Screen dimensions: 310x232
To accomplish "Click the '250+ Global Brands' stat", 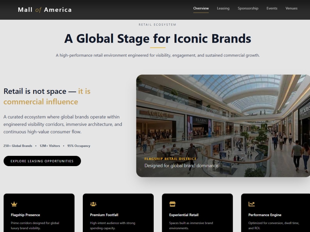I will [18, 146].
